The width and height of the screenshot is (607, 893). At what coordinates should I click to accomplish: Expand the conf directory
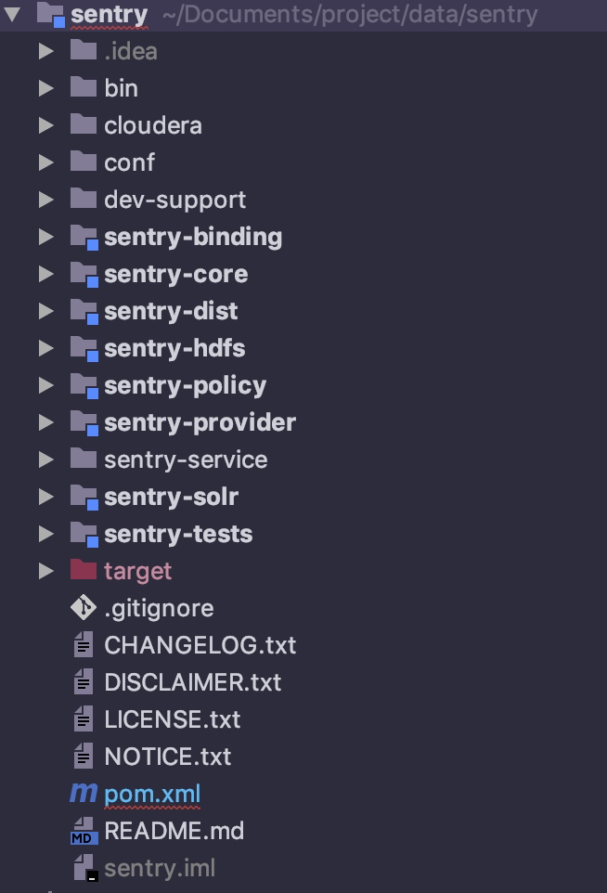[46, 162]
